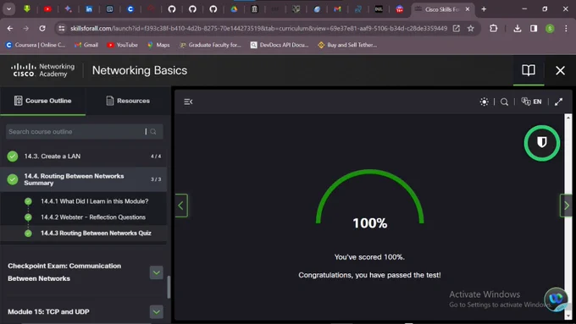Switch to the LinkedIn browser tab
This screenshot has width=576, height=324.
[89, 9]
